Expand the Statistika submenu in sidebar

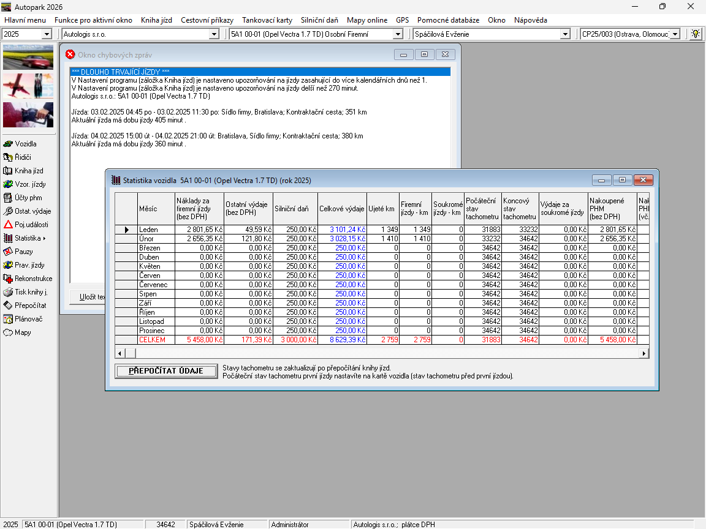29,238
